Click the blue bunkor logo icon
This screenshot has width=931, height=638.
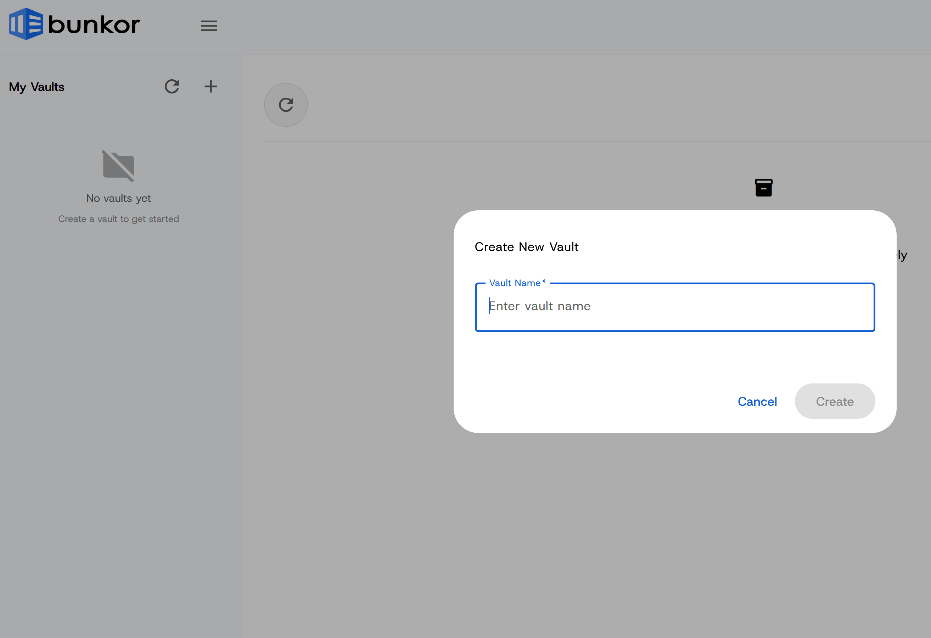26,24
